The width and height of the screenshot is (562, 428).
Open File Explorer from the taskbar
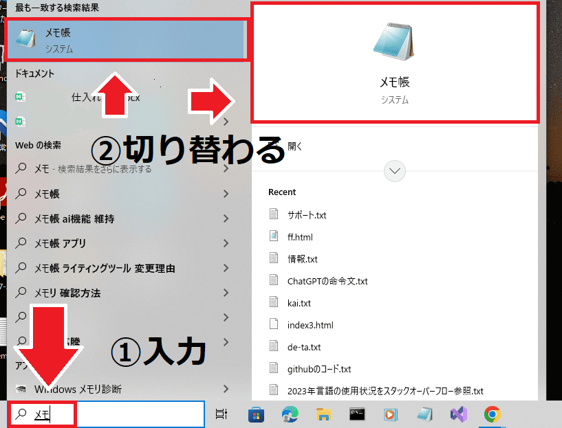point(323,414)
